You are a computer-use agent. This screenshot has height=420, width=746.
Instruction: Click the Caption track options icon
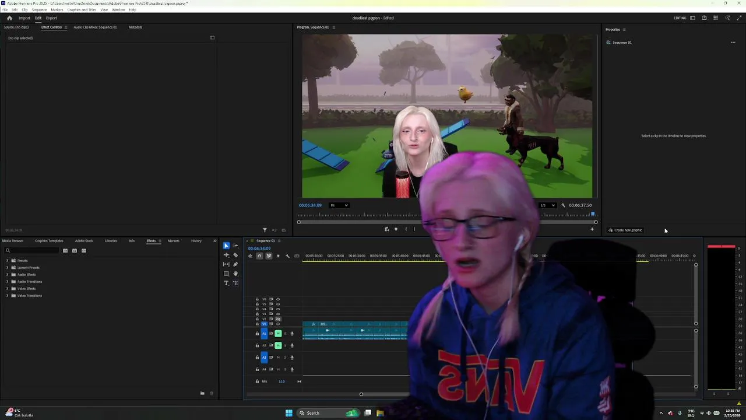[297, 256]
